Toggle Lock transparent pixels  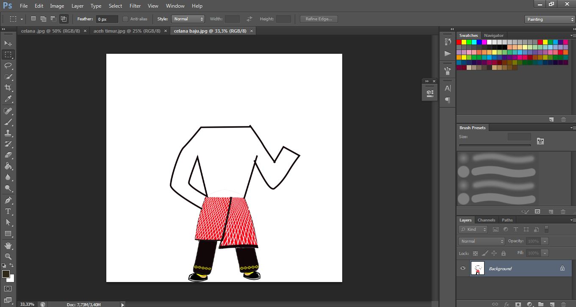point(475,253)
